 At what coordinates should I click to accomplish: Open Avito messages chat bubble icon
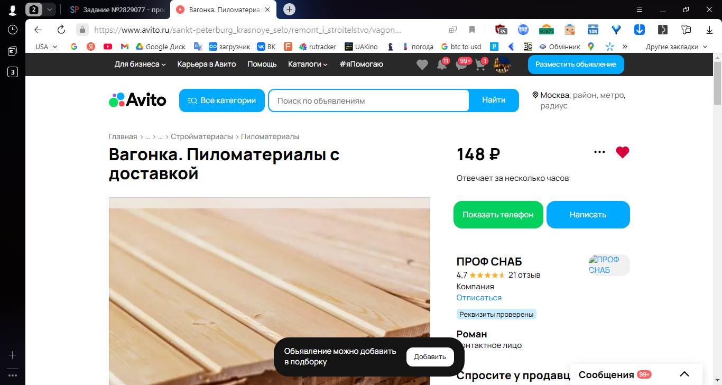(x=462, y=65)
